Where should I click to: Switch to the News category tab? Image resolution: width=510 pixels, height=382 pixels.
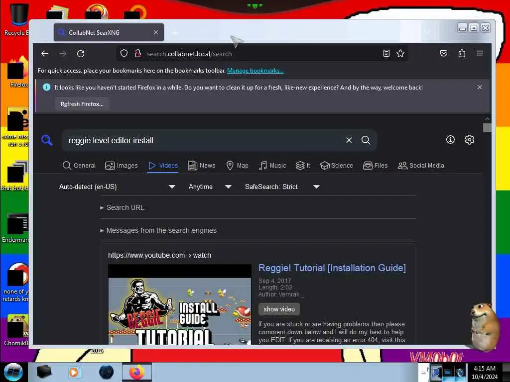pos(202,166)
